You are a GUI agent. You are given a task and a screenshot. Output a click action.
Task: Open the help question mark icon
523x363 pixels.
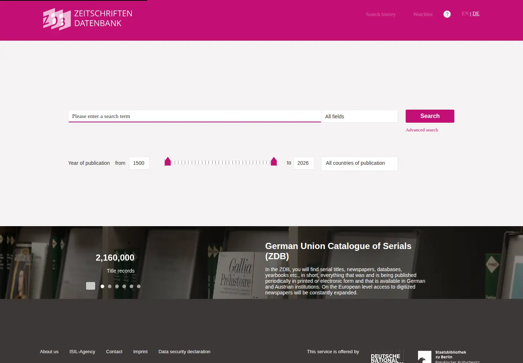pos(447,14)
